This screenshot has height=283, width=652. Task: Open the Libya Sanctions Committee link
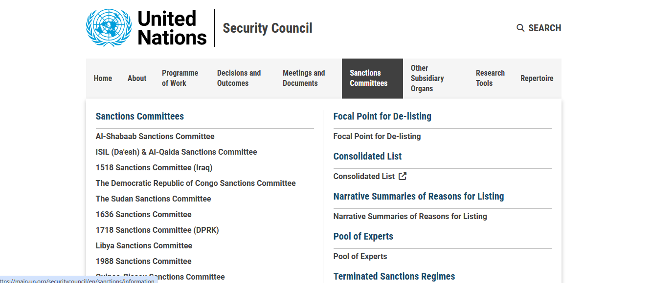(x=144, y=245)
